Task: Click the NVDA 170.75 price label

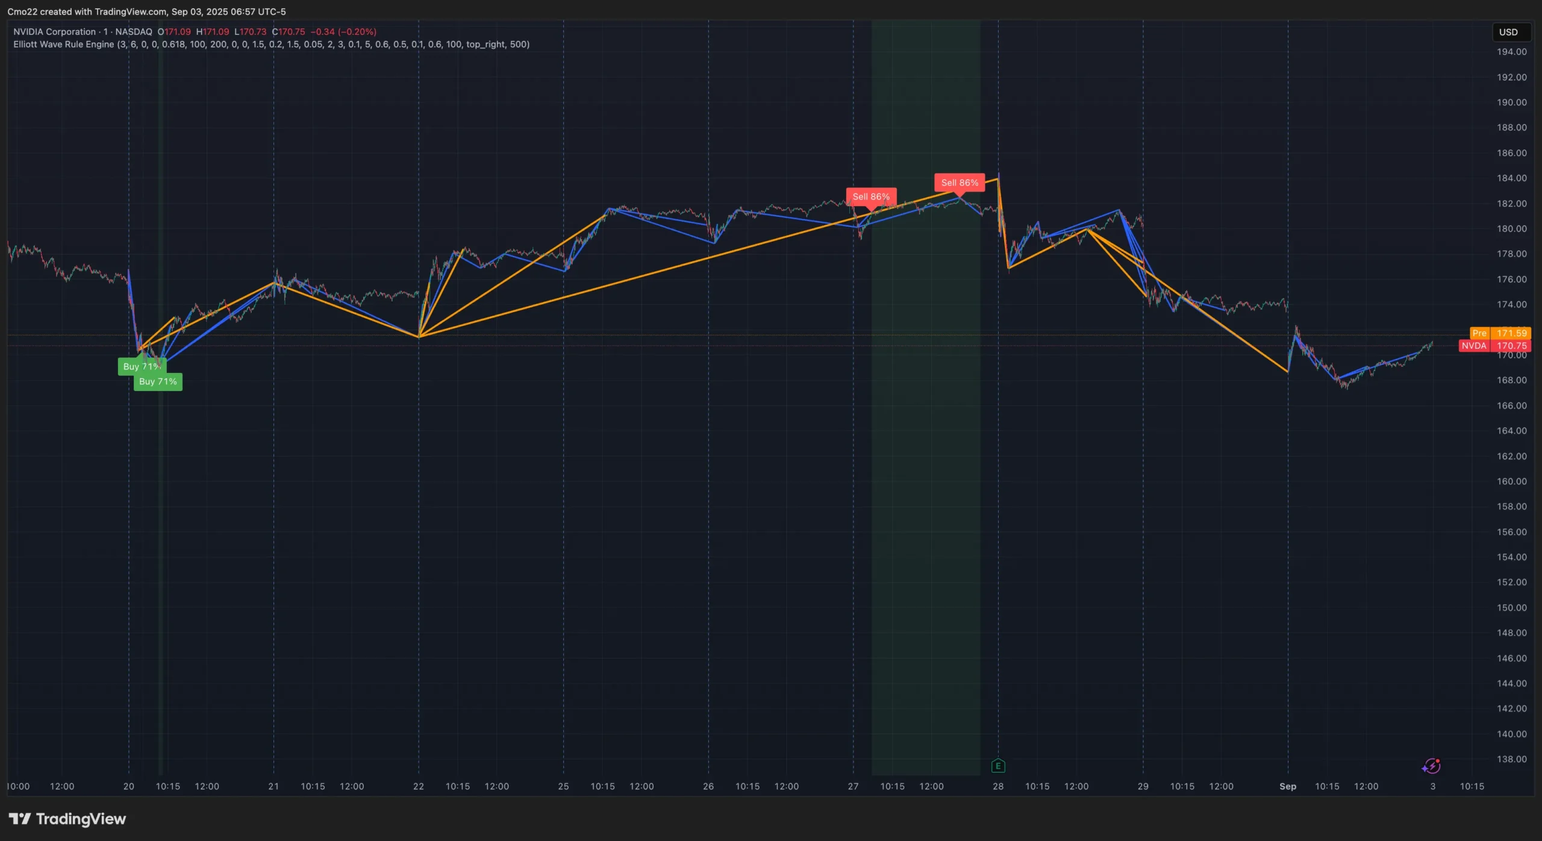Action: (1494, 346)
